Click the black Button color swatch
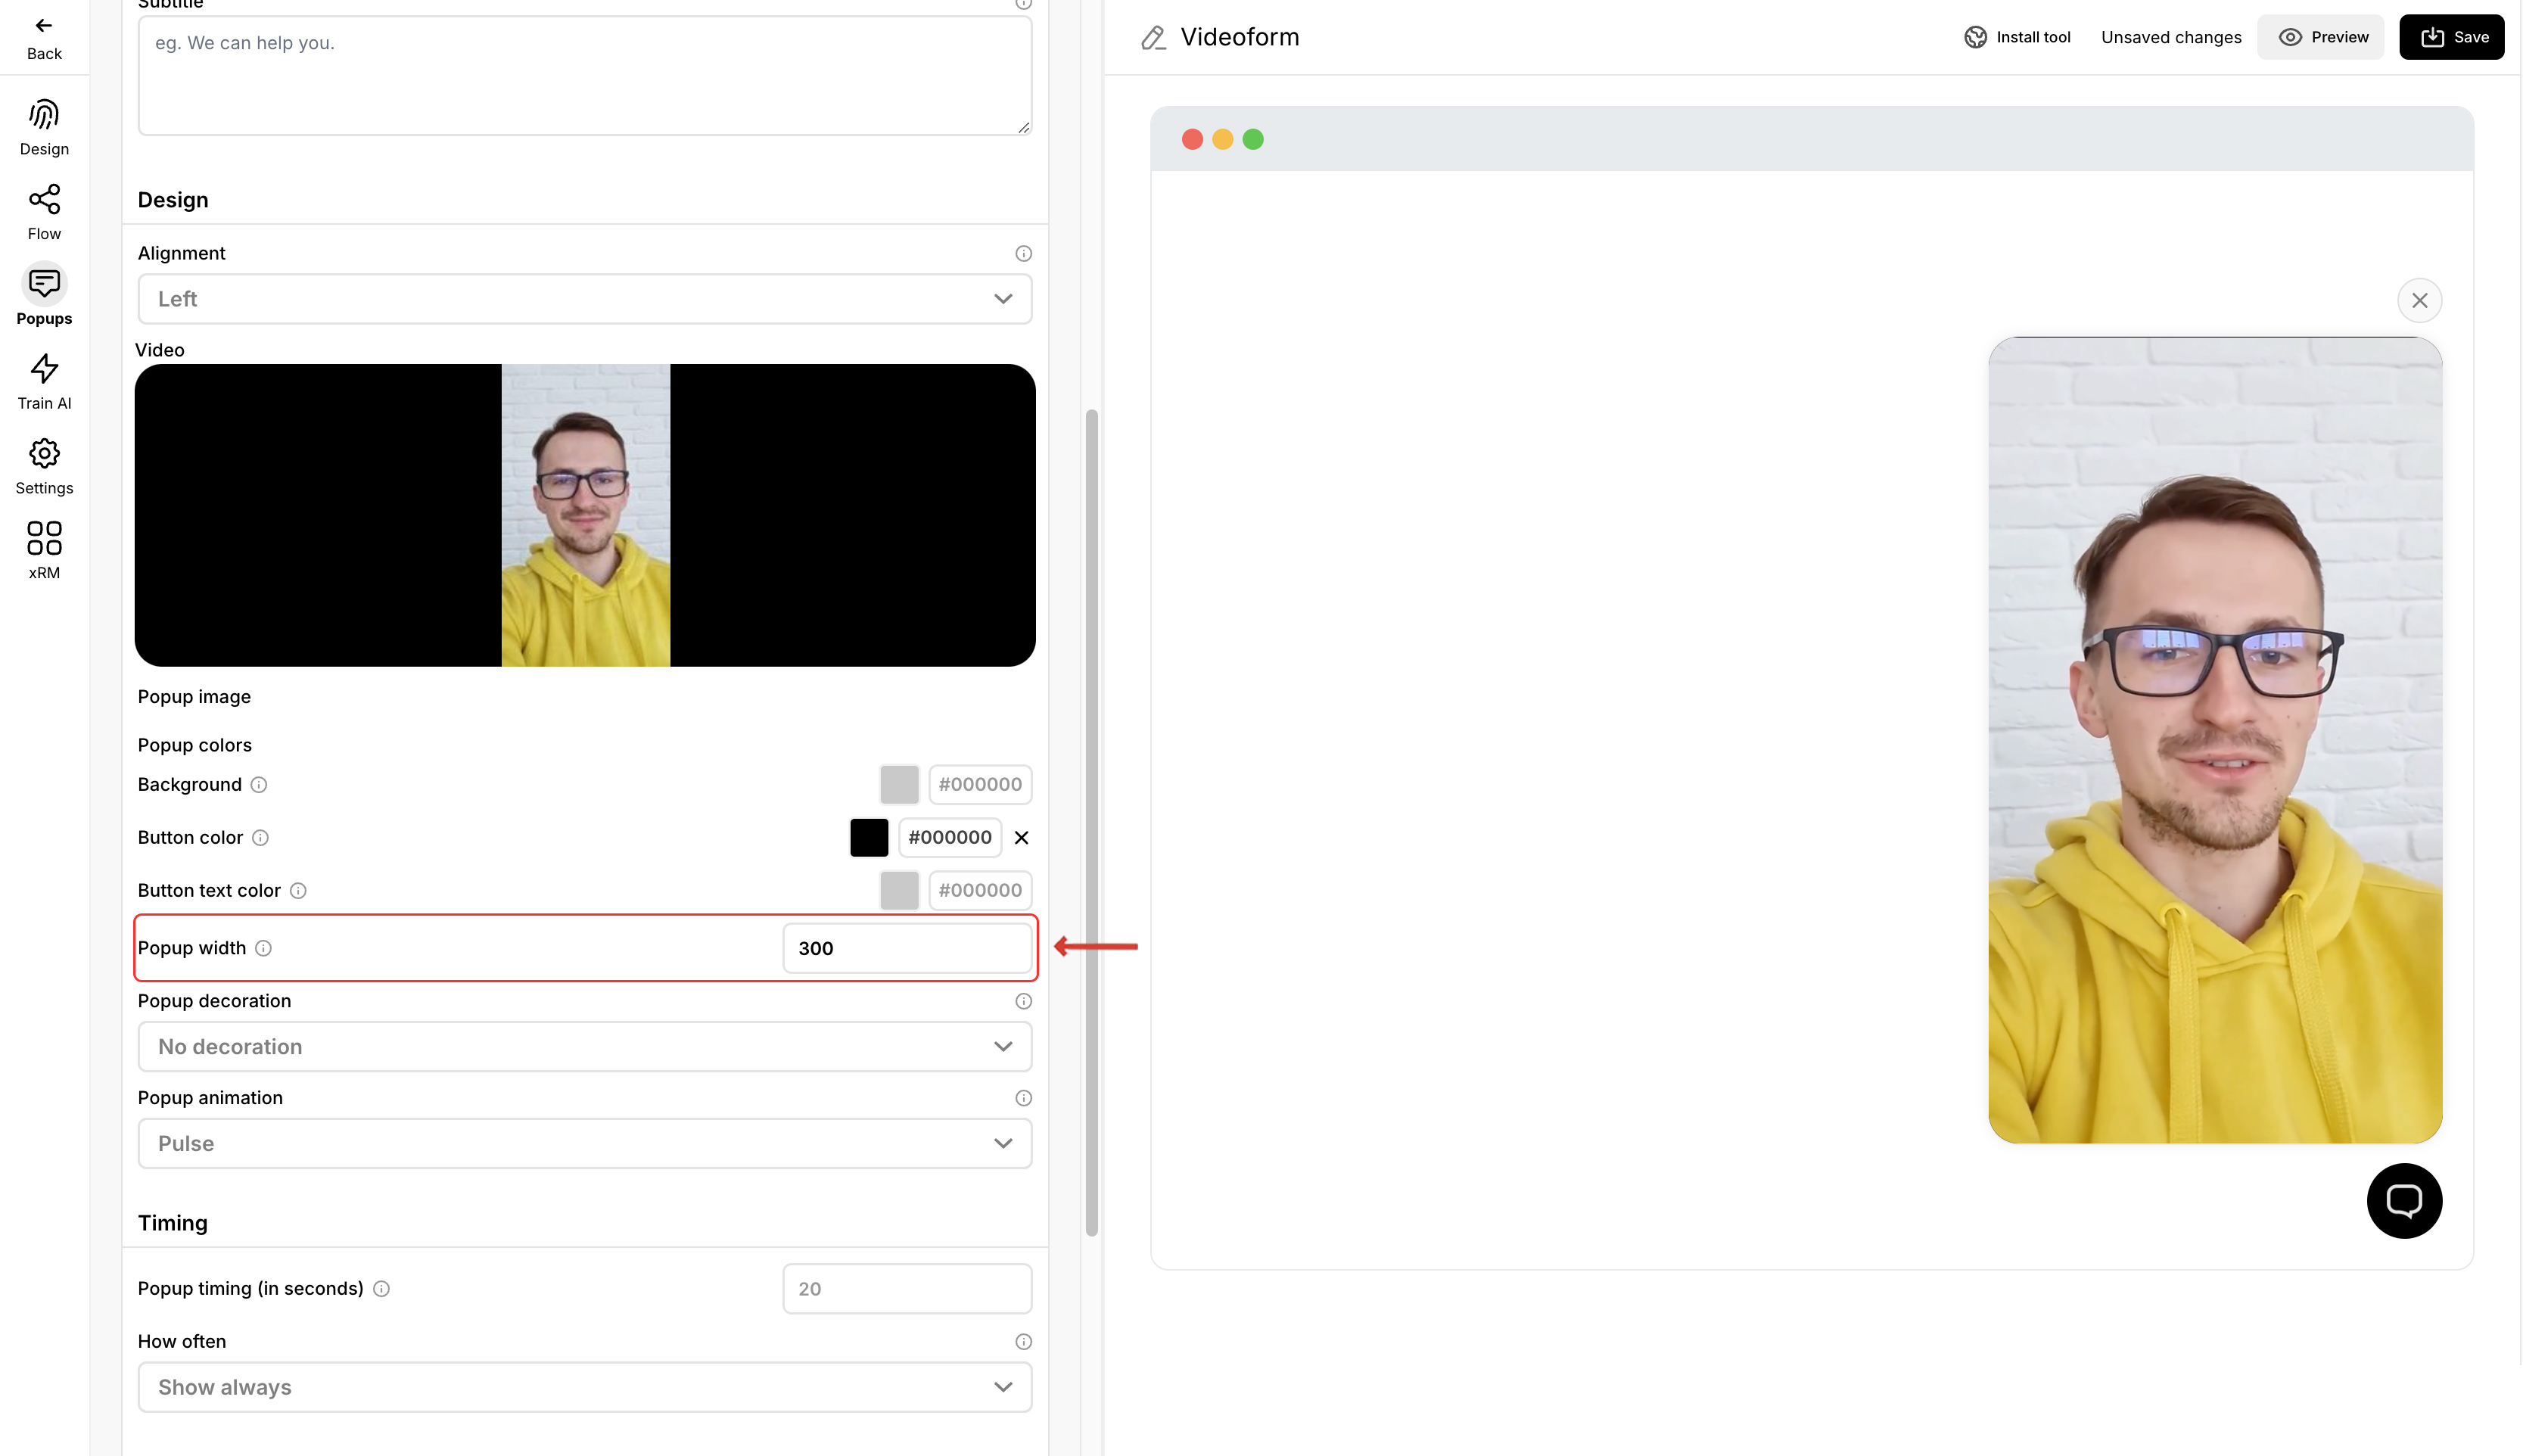Viewport: 2523px width, 1456px height. click(869, 838)
